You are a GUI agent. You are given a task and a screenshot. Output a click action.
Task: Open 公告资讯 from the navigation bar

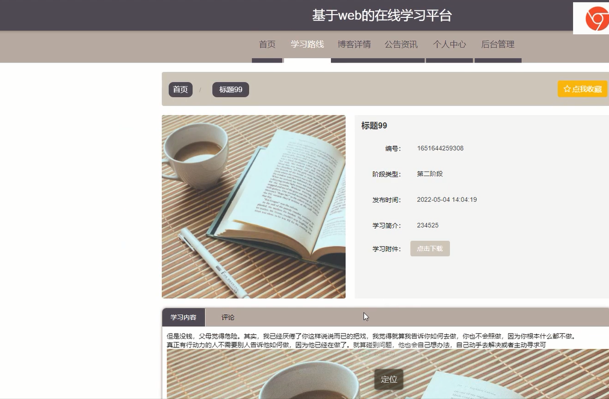[401, 44]
